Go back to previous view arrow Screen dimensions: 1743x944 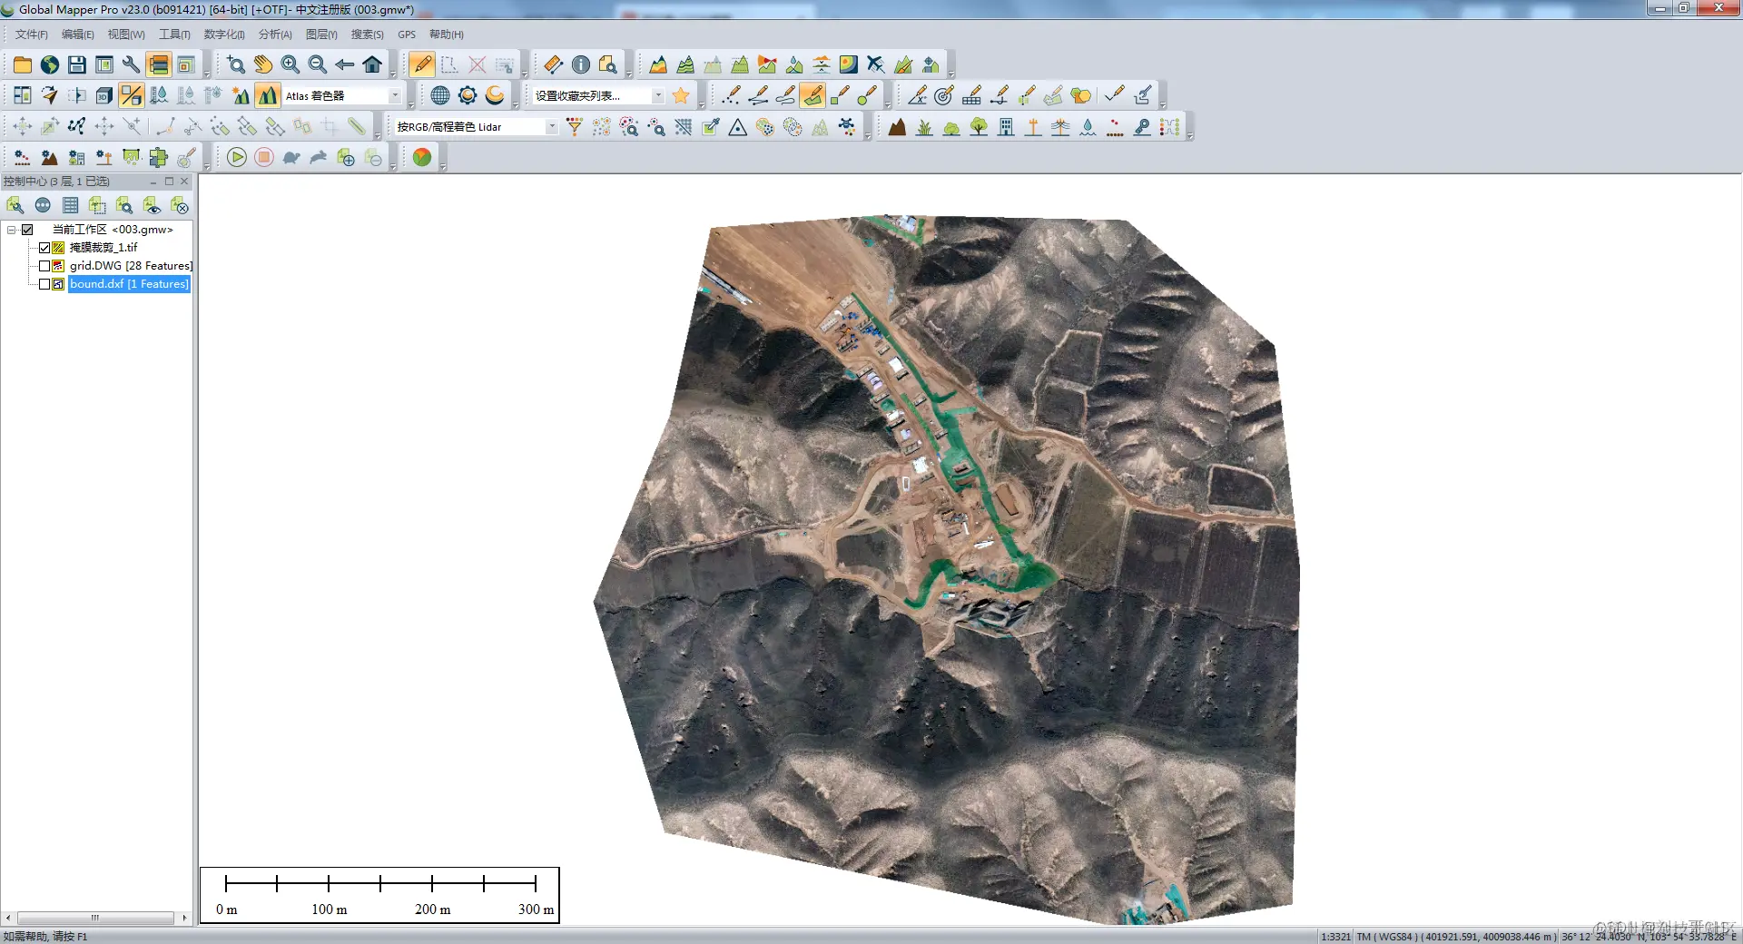pyautogui.click(x=345, y=64)
